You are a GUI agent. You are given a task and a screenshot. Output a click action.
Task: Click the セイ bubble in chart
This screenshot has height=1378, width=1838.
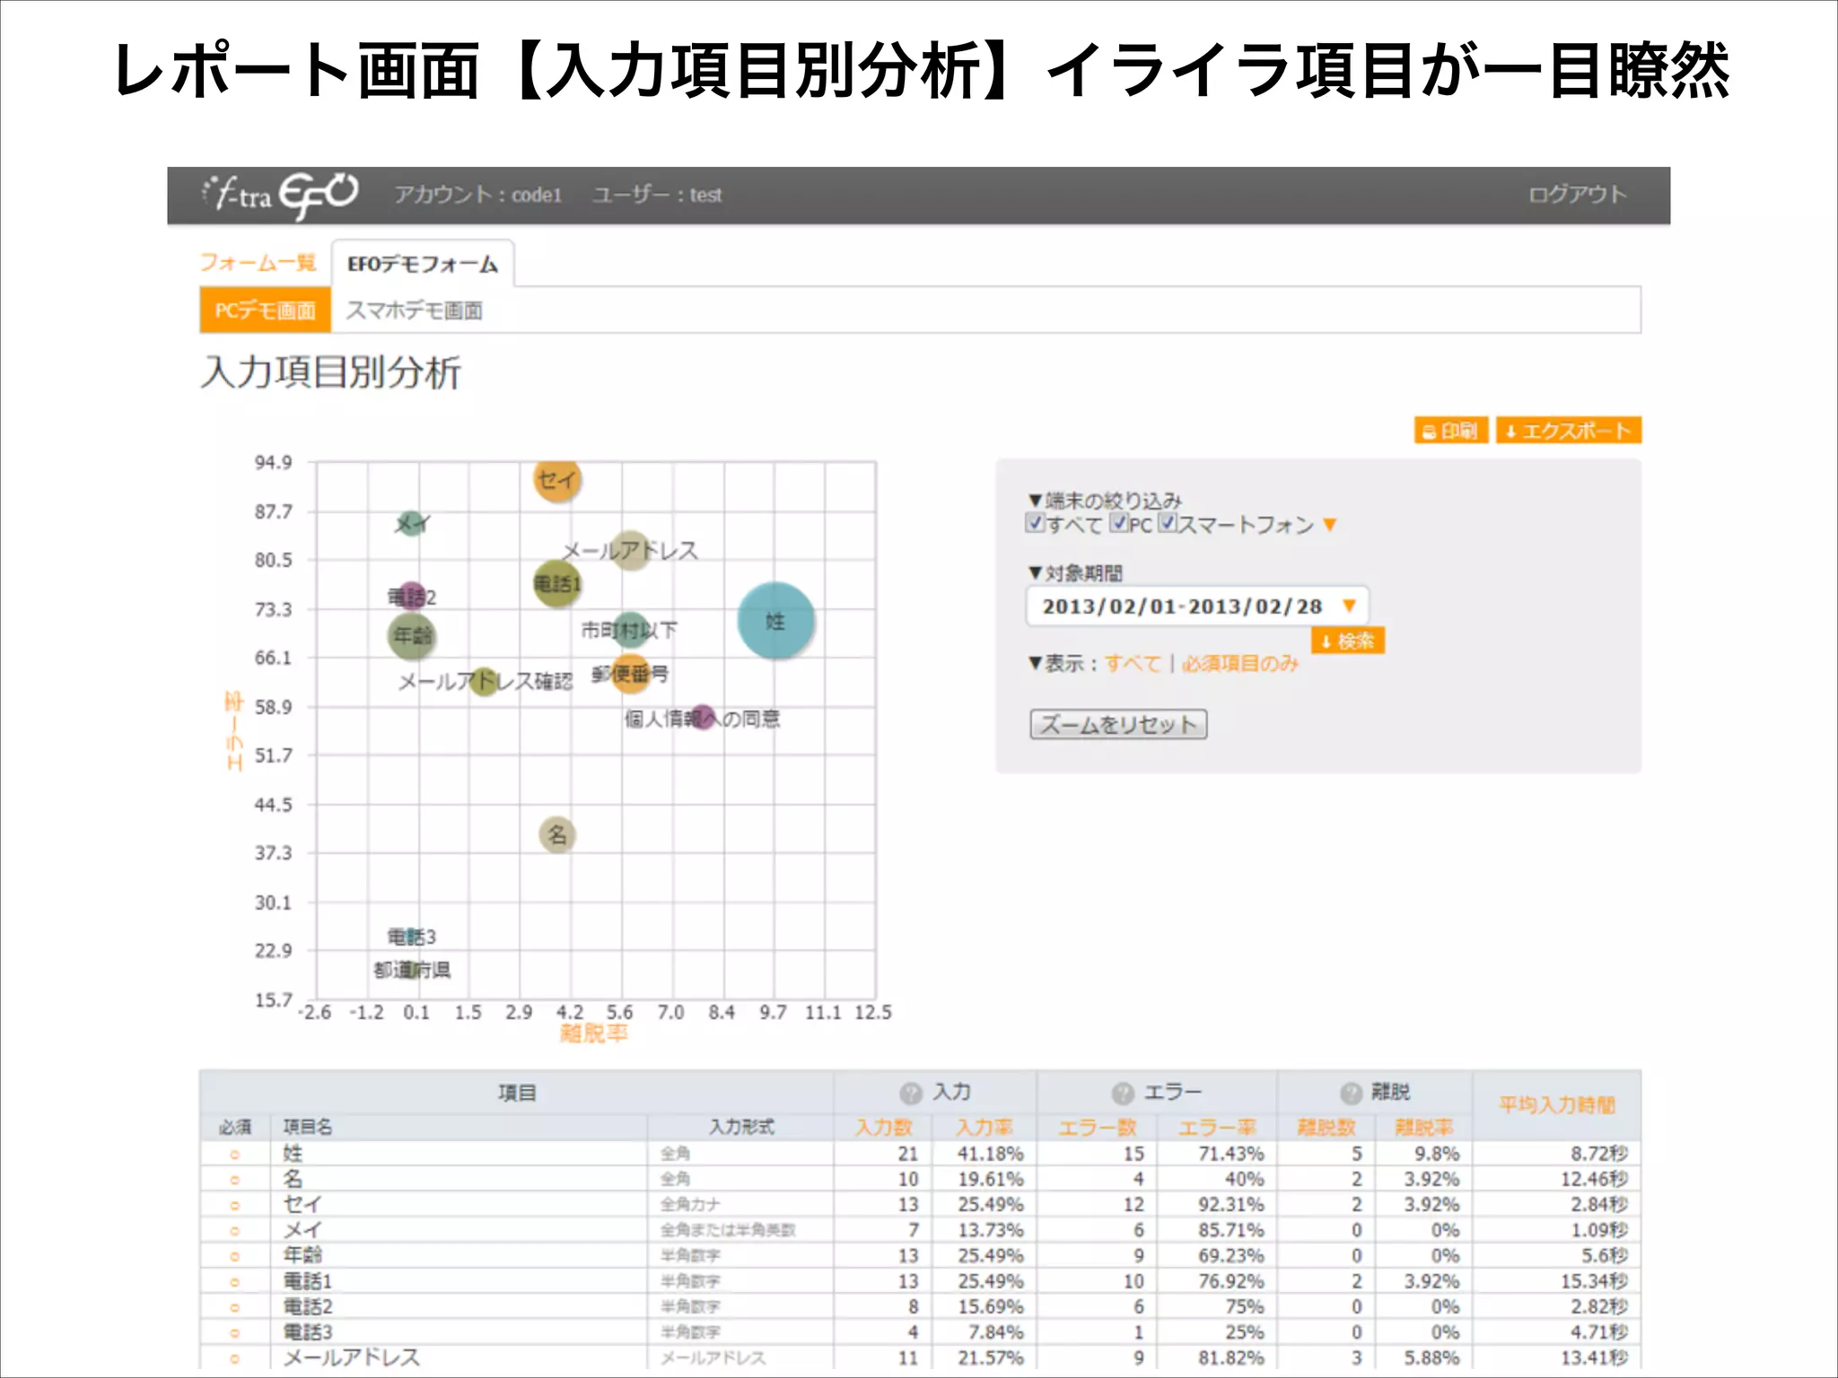557,479
